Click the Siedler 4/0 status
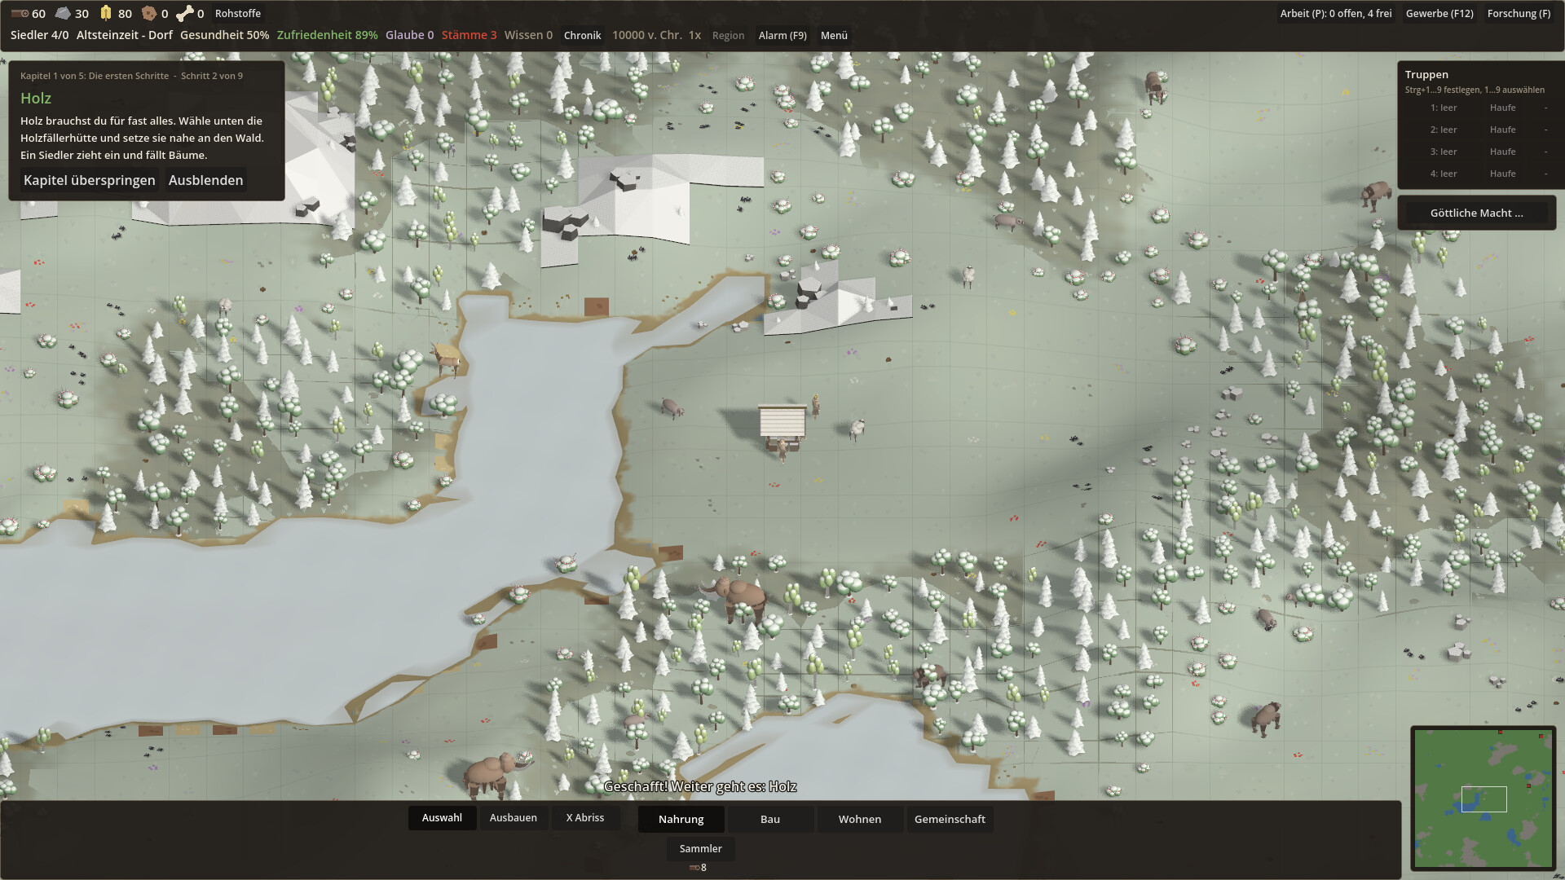The height and width of the screenshot is (880, 1565). [39, 35]
